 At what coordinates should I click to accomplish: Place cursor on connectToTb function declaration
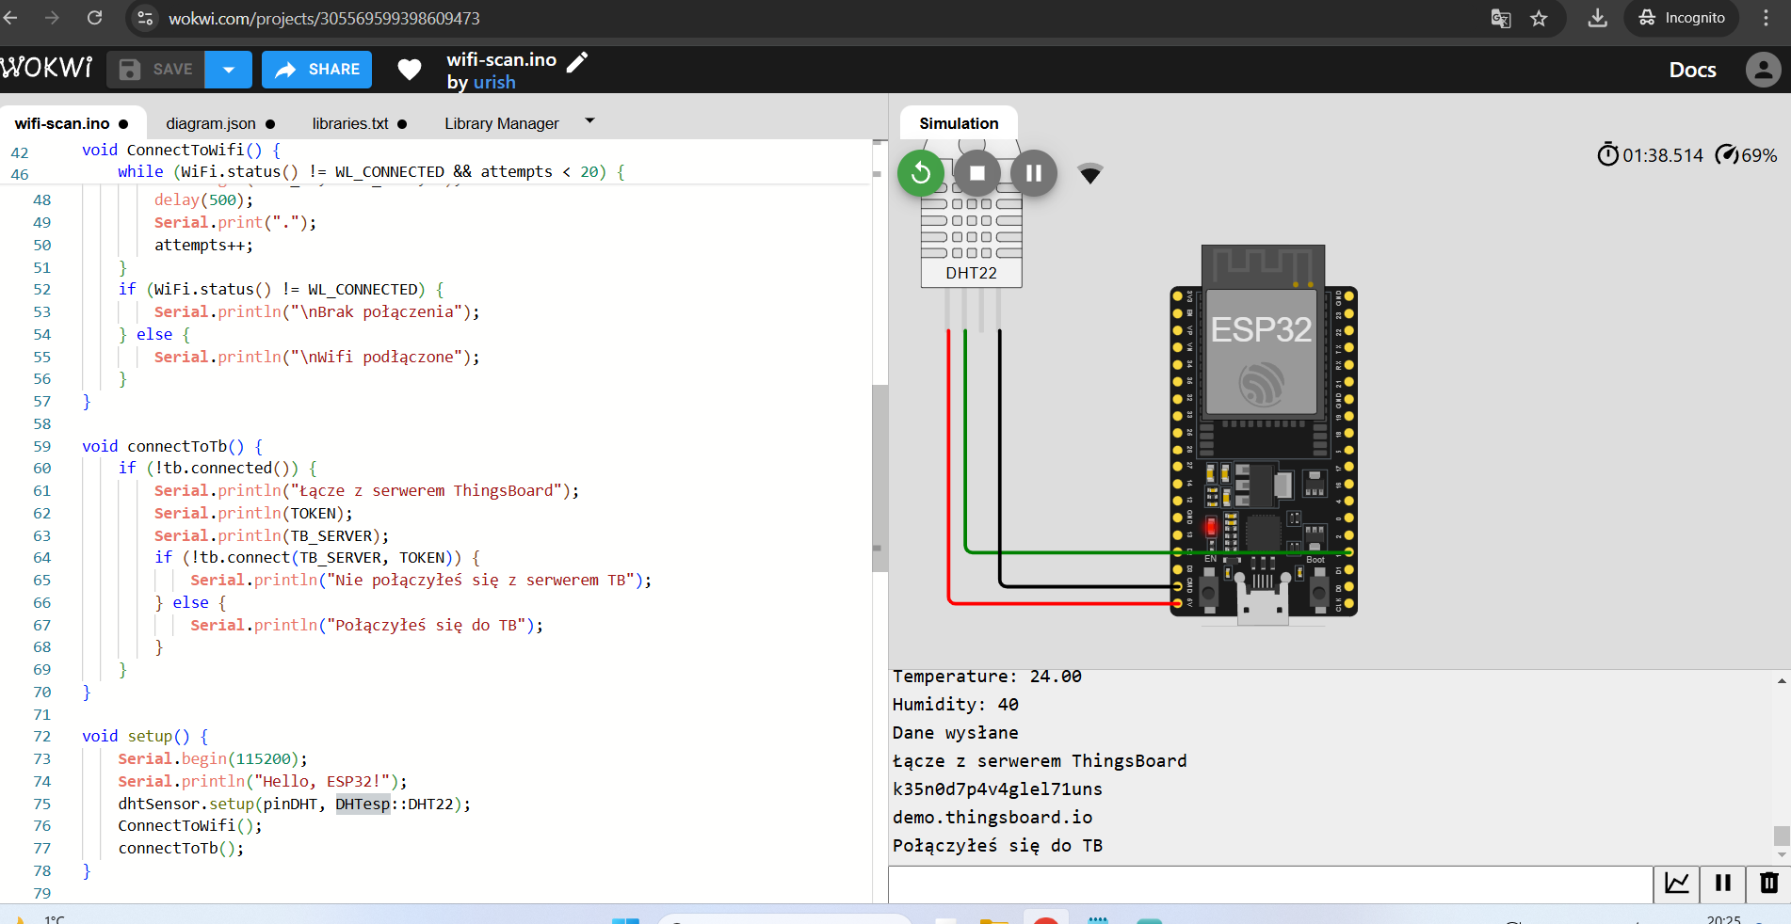pos(172,446)
